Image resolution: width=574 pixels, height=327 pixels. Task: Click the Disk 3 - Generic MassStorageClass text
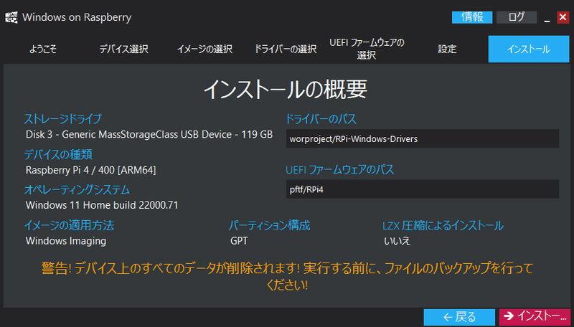[x=149, y=135]
